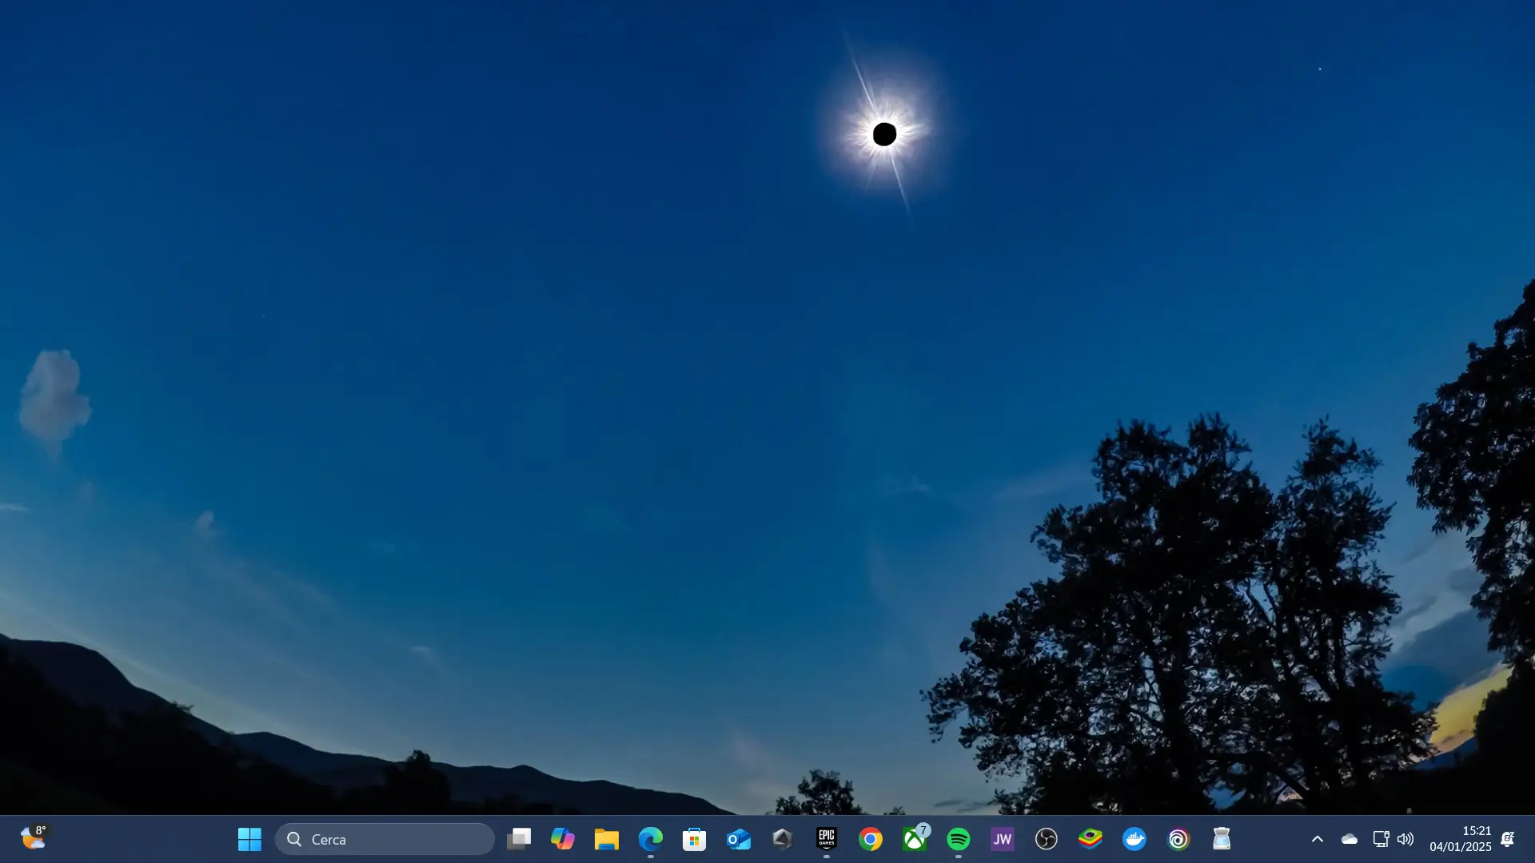Launch Outlook from the taskbar
This screenshot has width=1535, height=863.
point(739,839)
